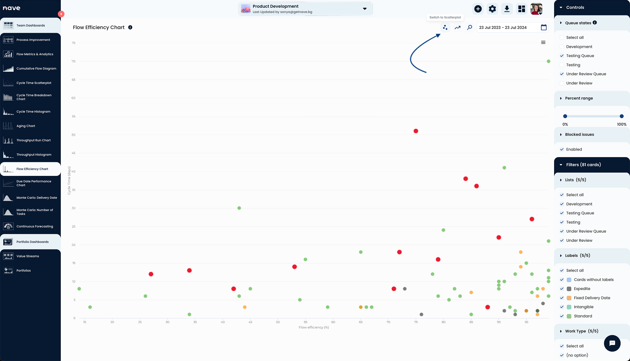Disable the Expedite label filter

click(x=561, y=289)
